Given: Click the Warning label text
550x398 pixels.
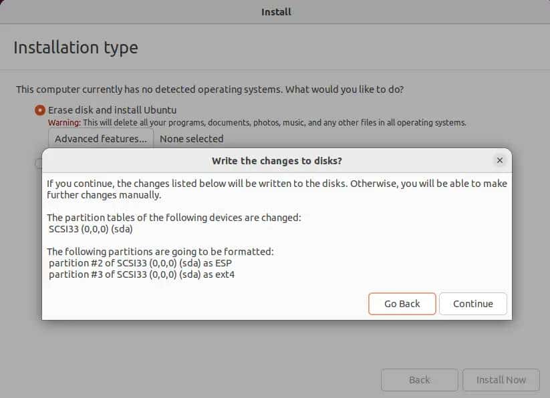Looking at the screenshot, I should [62, 122].
